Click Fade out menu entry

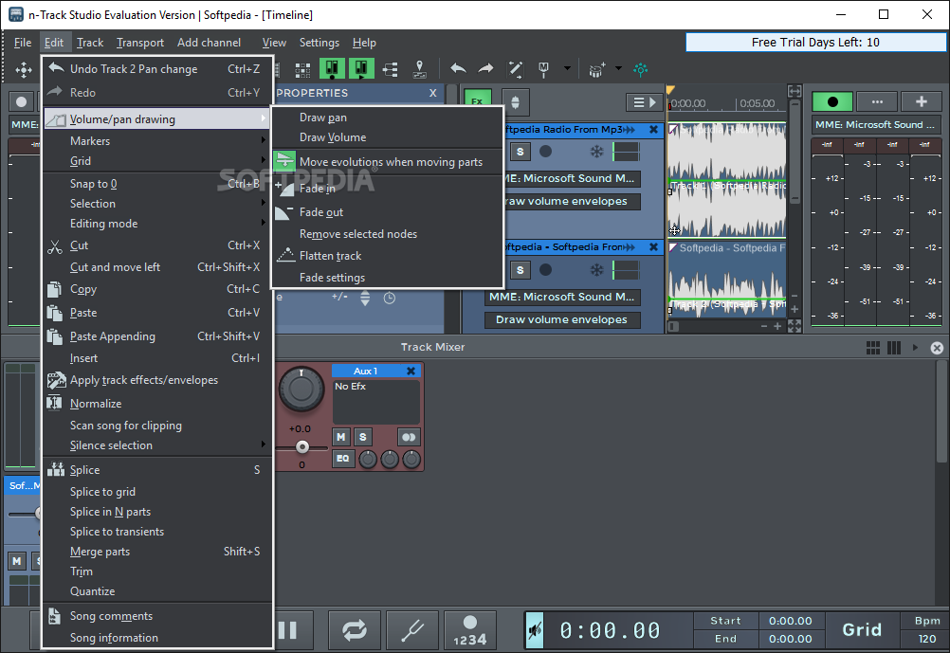(x=388, y=212)
